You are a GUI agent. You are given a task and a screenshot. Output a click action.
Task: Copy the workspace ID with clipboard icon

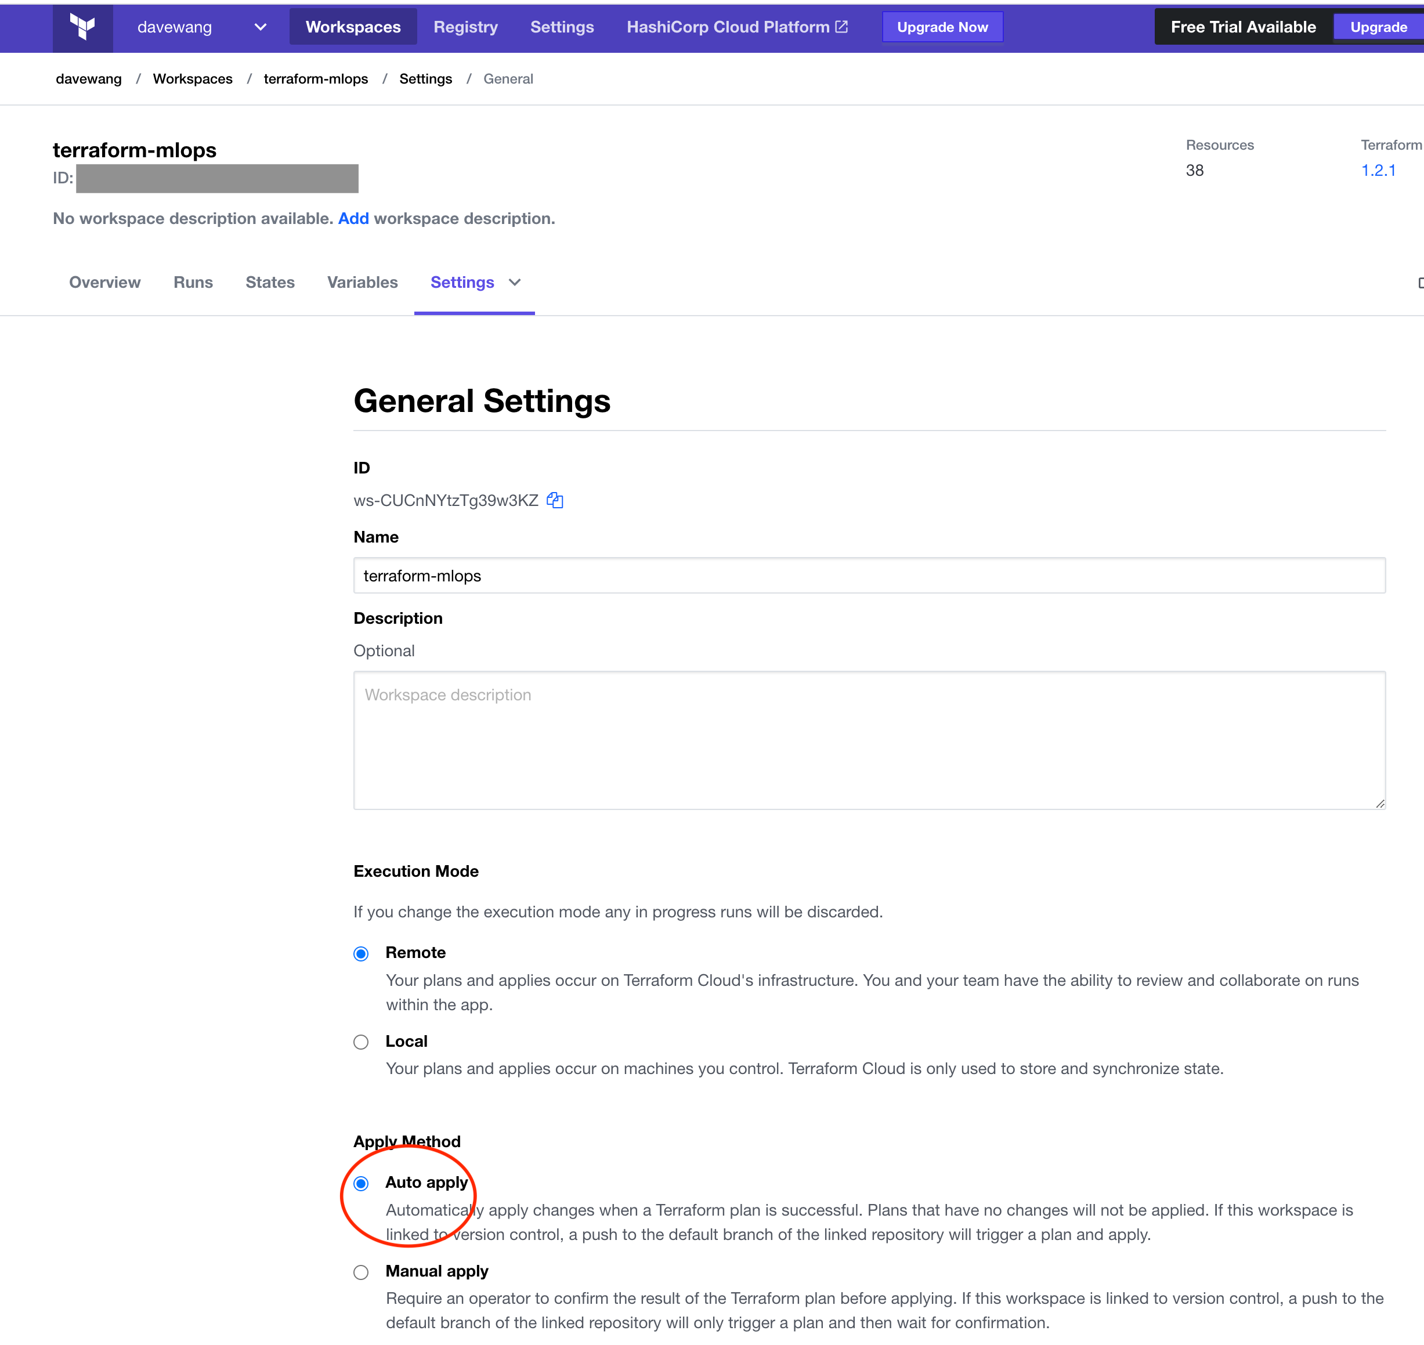(555, 500)
